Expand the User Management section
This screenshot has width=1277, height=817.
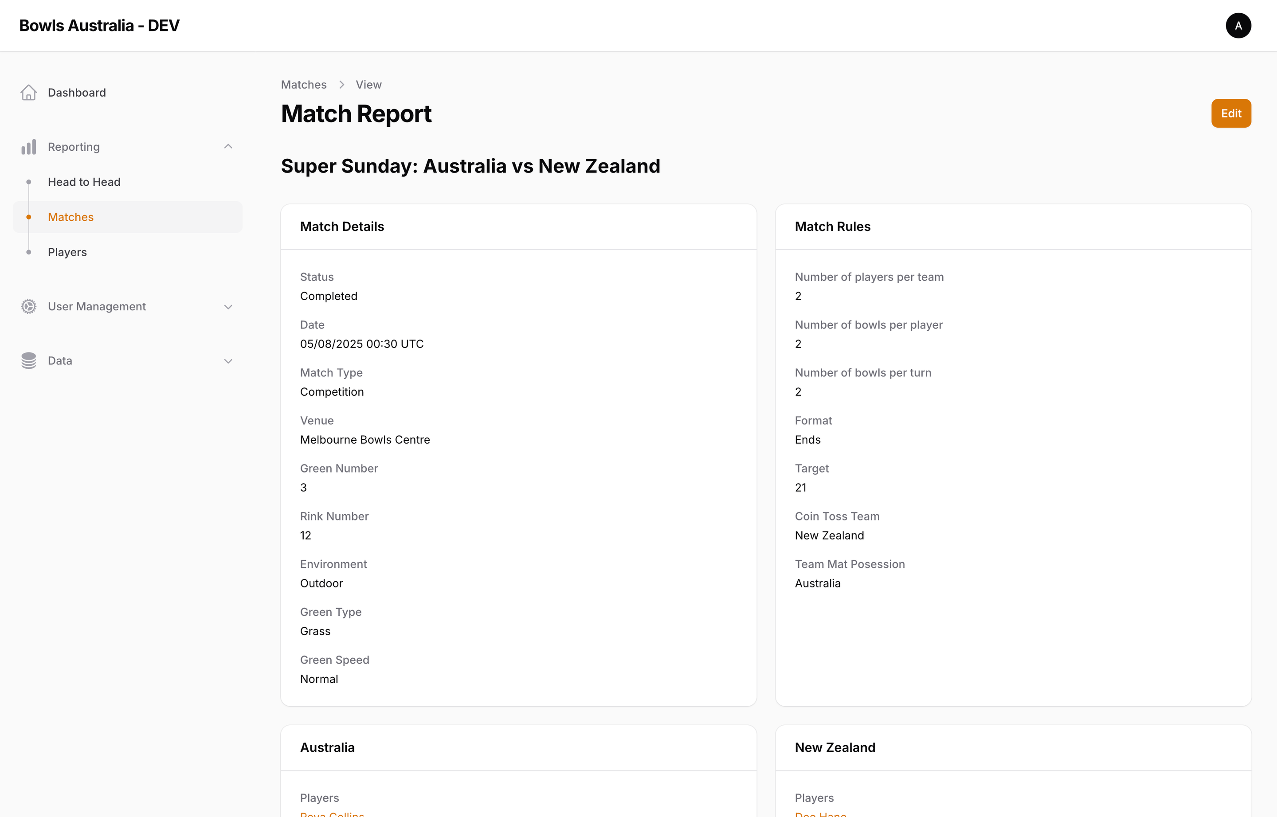(x=228, y=307)
